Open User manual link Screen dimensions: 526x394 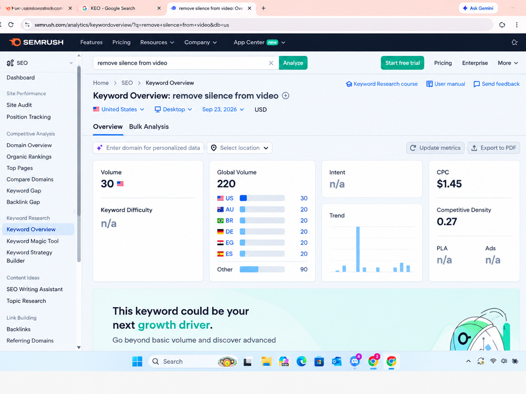[445, 84]
